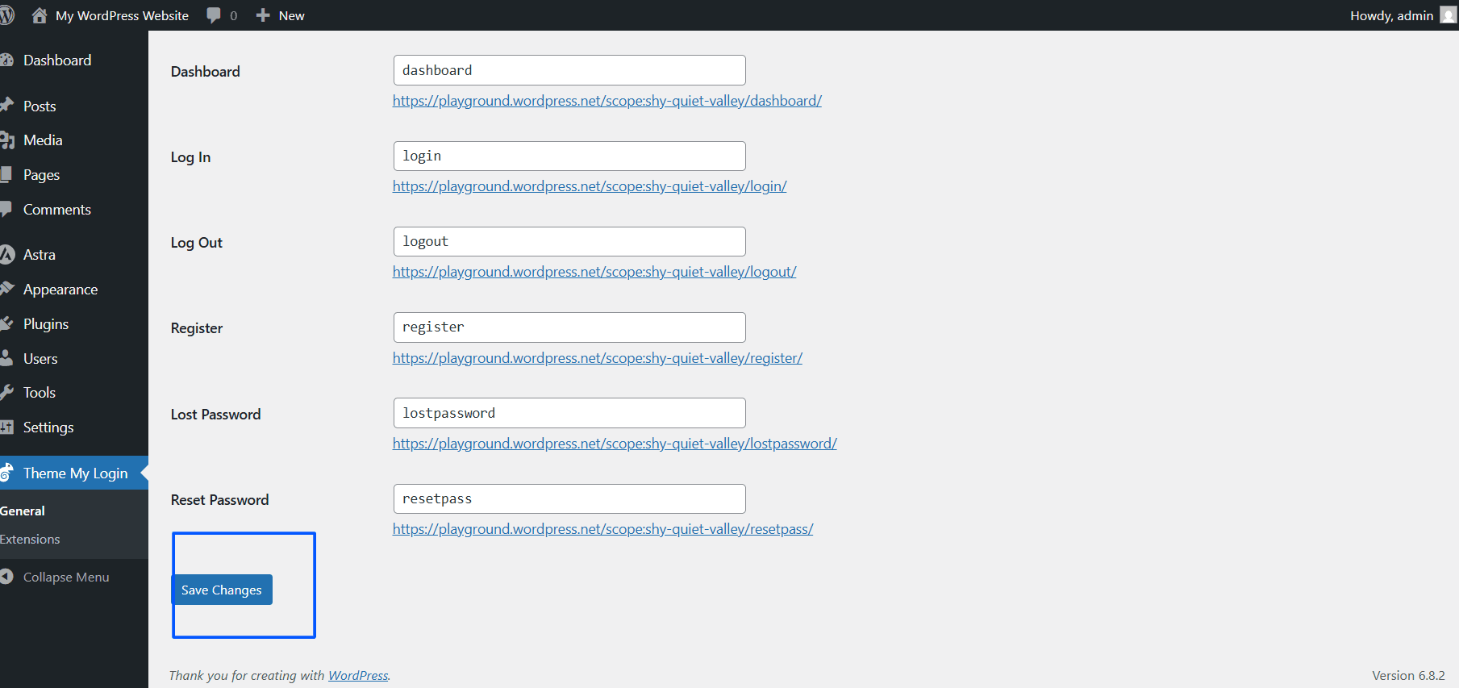Click the New content link in admin bar
1459x688 pixels.
coord(292,15)
